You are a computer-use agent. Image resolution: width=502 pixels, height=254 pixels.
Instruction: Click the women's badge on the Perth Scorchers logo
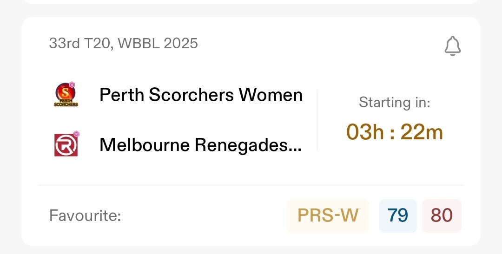pos(72,85)
